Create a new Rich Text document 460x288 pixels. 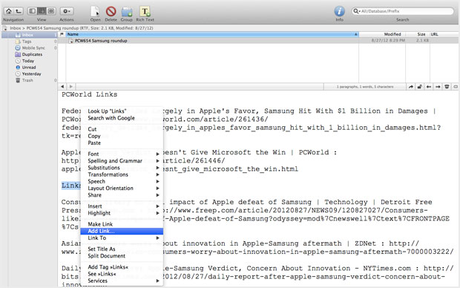point(145,11)
